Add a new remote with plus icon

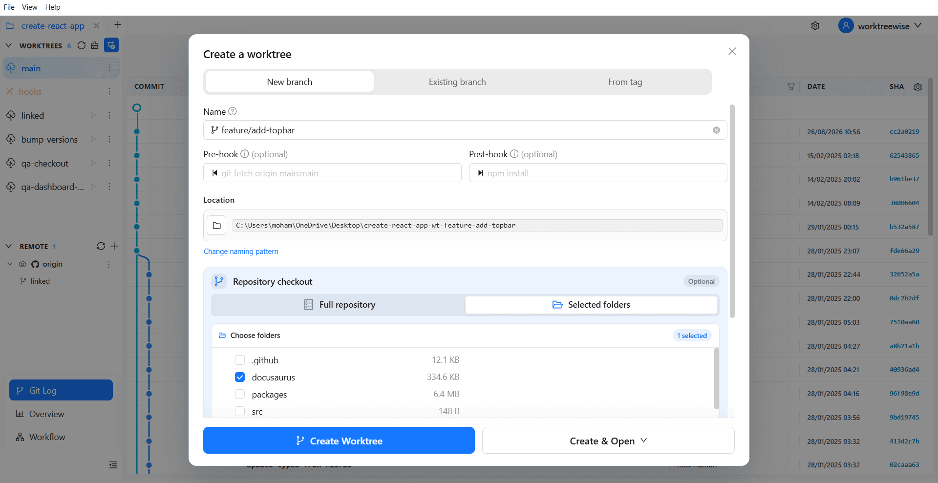(114, 246)
